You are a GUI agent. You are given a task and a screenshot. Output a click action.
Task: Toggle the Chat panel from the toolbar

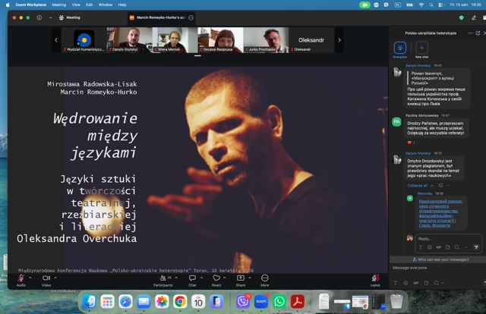(192, 279)
